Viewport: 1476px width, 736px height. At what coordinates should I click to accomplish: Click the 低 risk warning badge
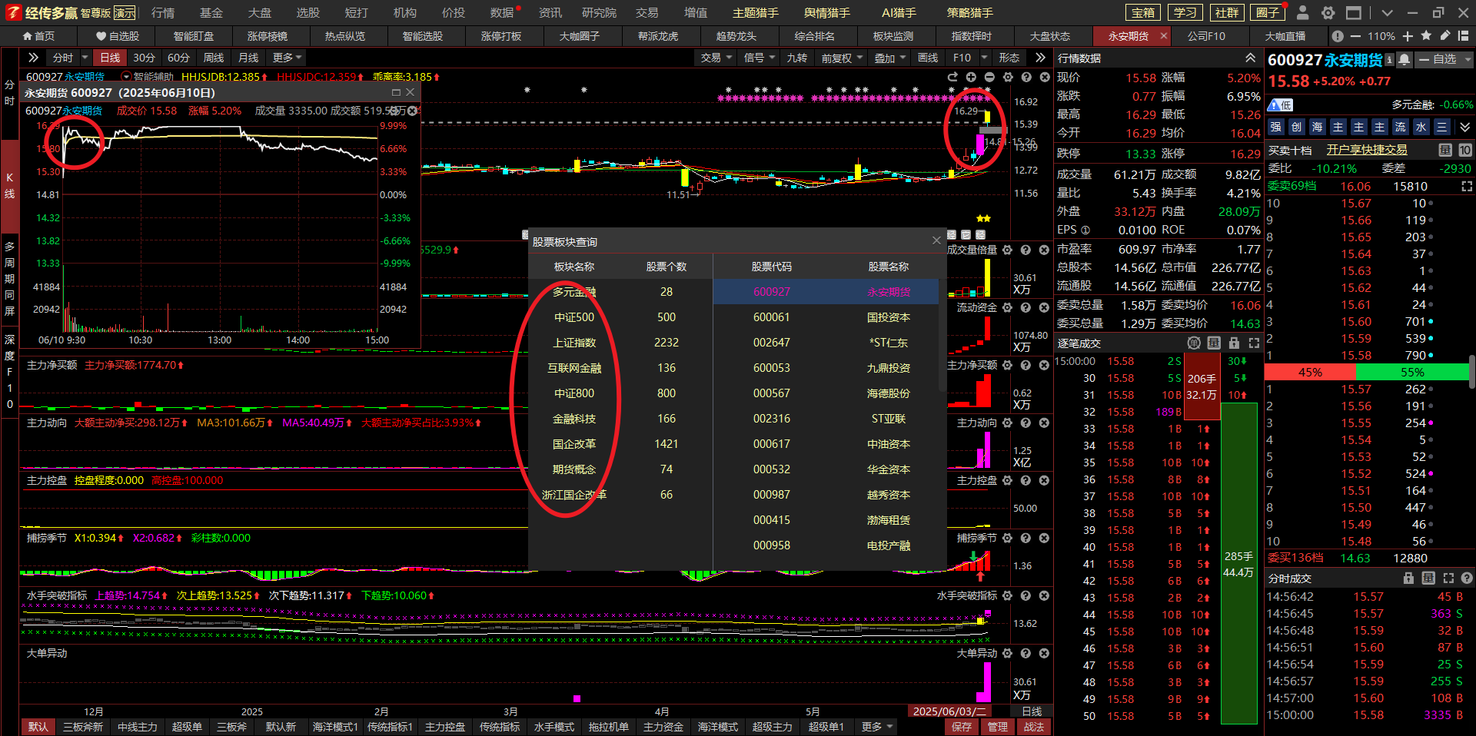[x=1280, y=105]
